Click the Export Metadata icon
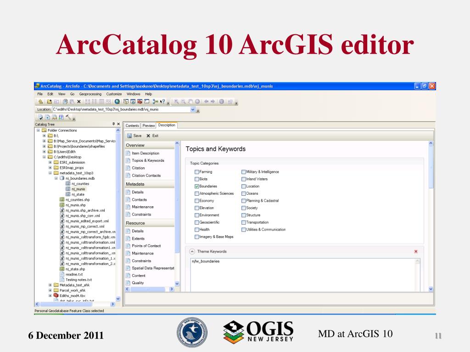 coord(48,117)
